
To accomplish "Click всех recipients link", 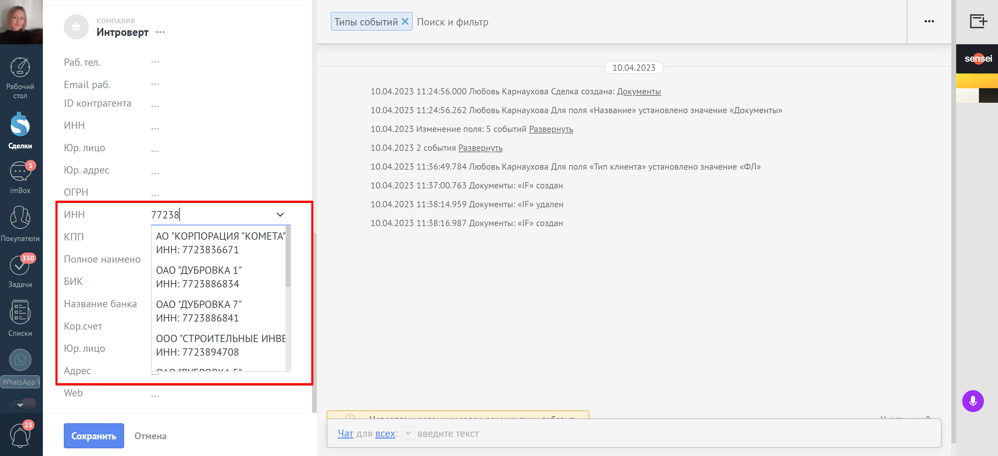I will point(385,433).
